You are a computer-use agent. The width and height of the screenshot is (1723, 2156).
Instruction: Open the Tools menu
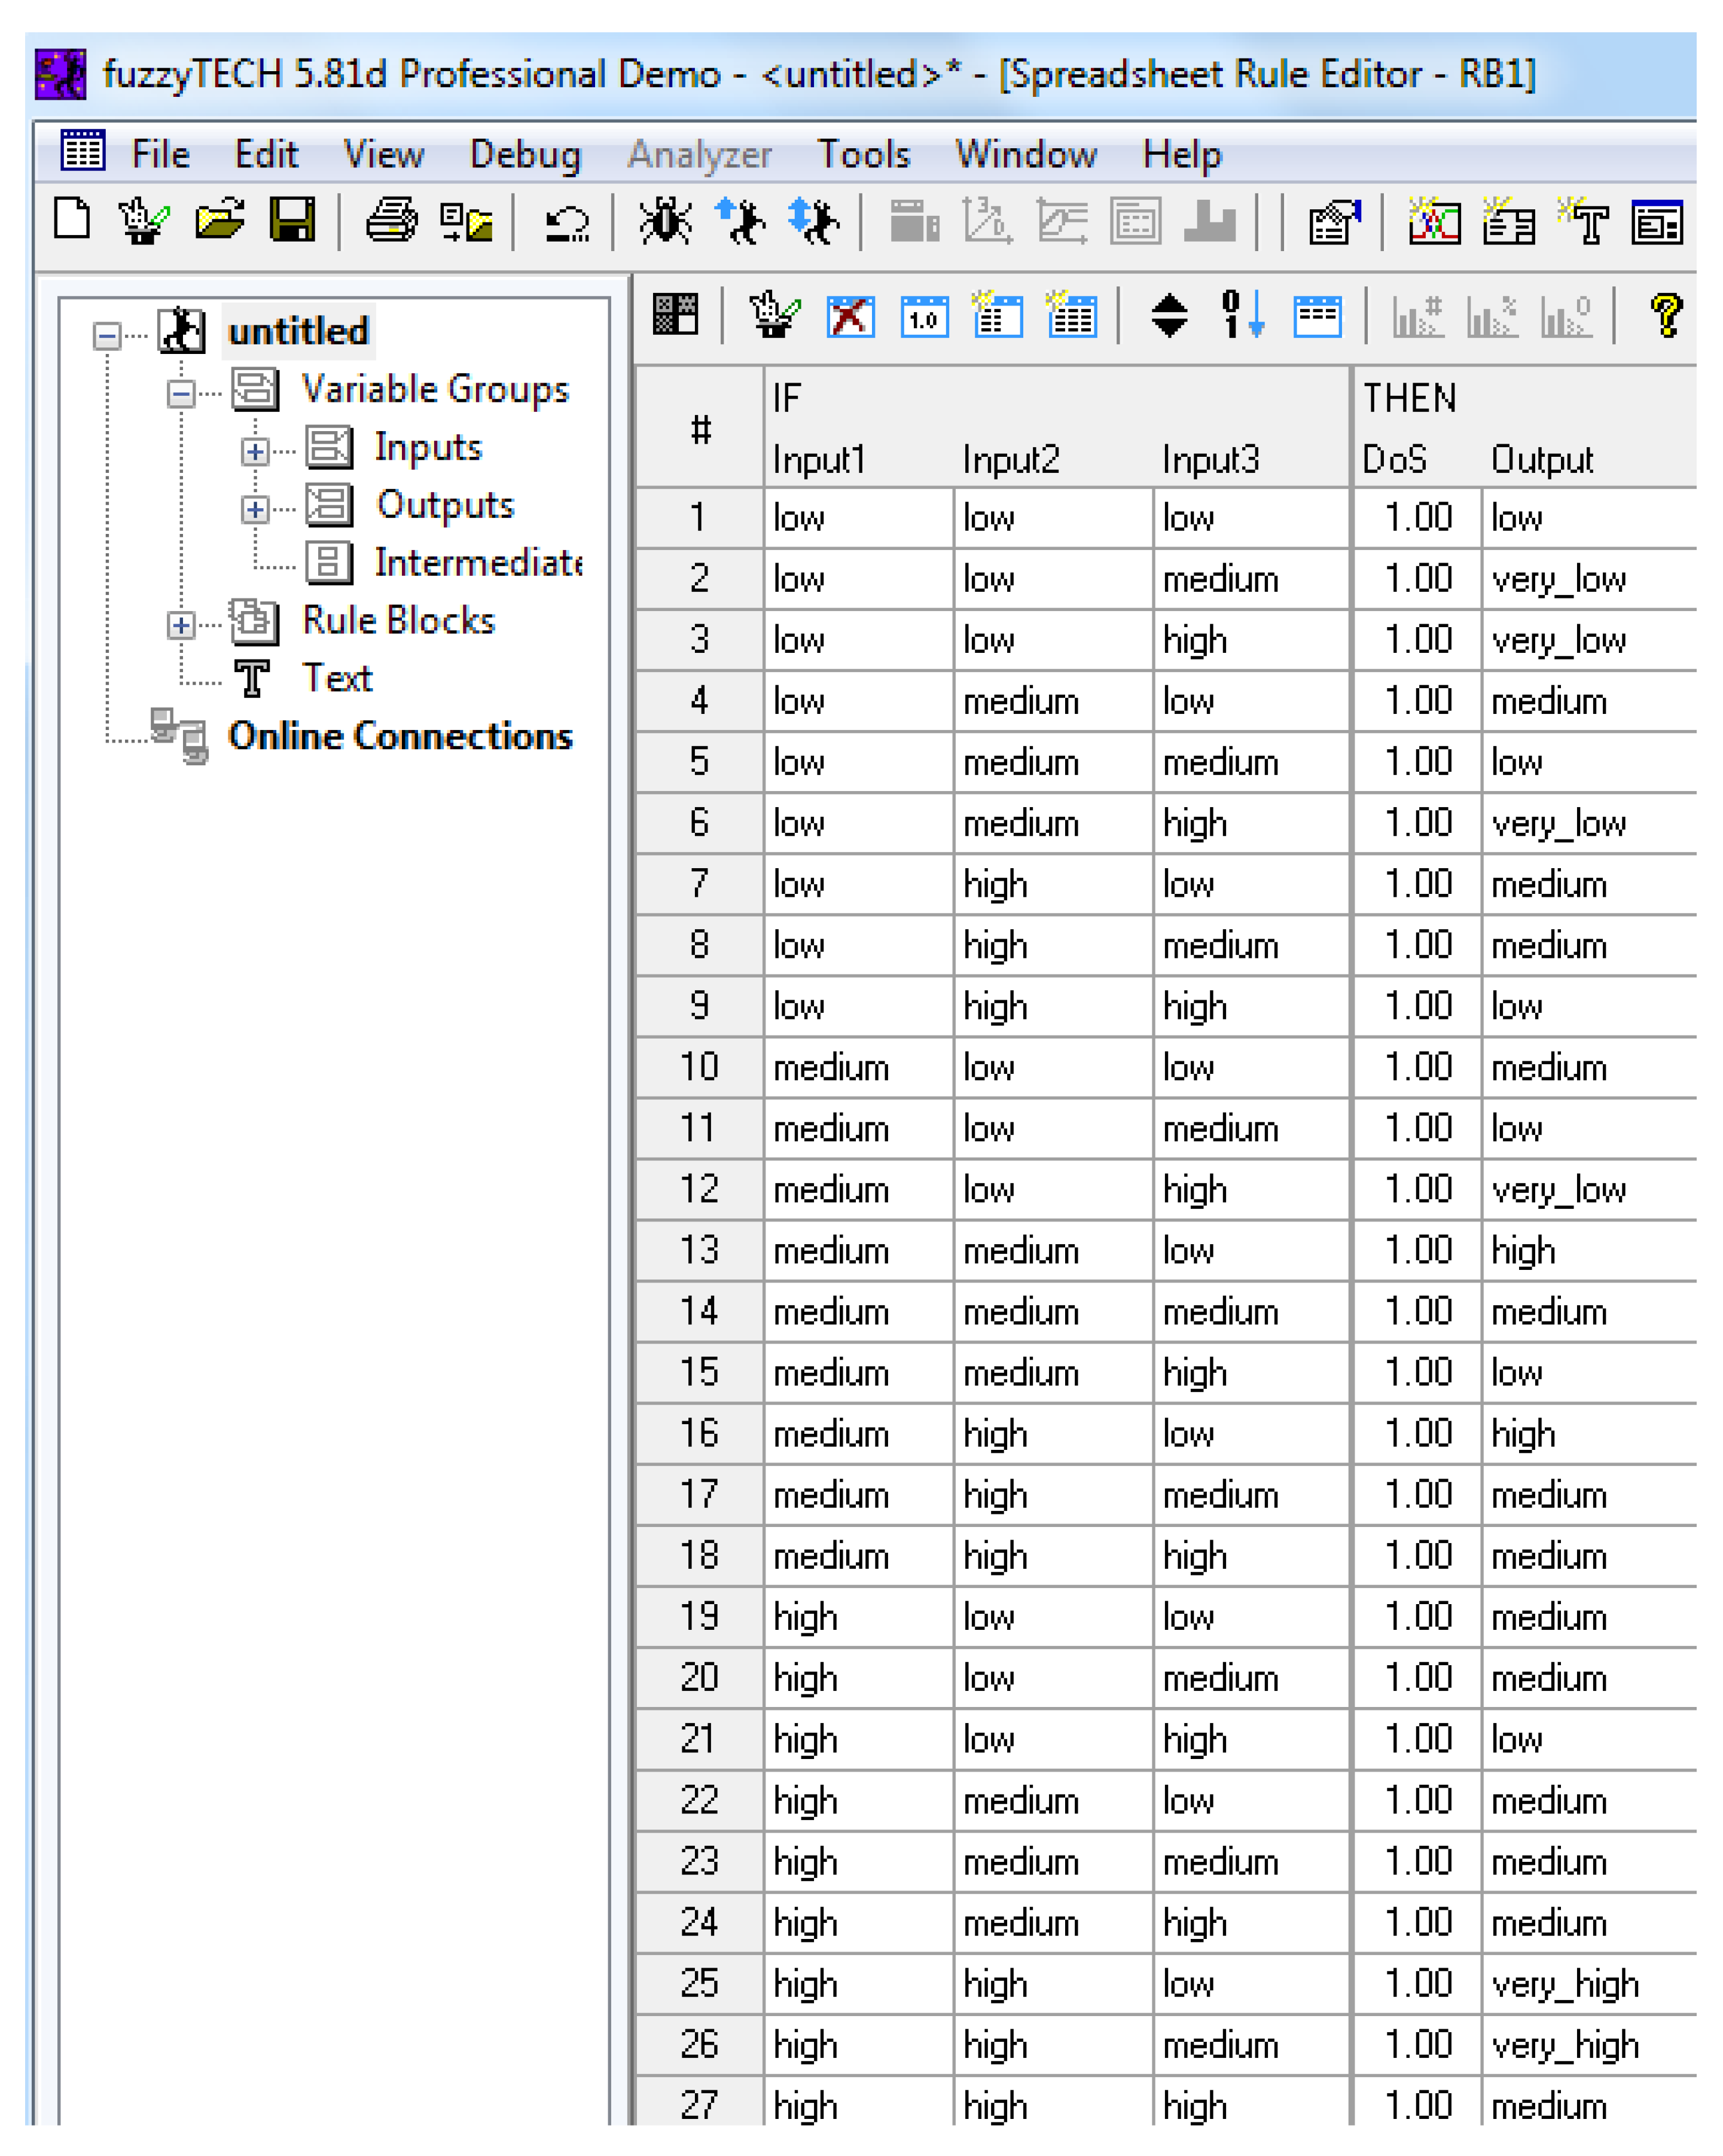(863, 155)
